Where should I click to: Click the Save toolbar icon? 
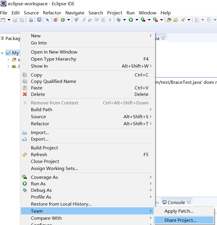(15, 20)
